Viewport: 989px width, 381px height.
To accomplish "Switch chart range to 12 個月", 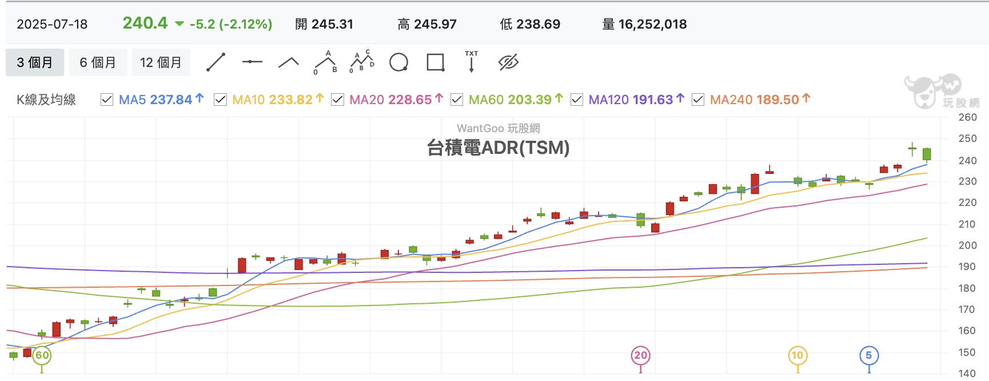I will pos(161,62).
